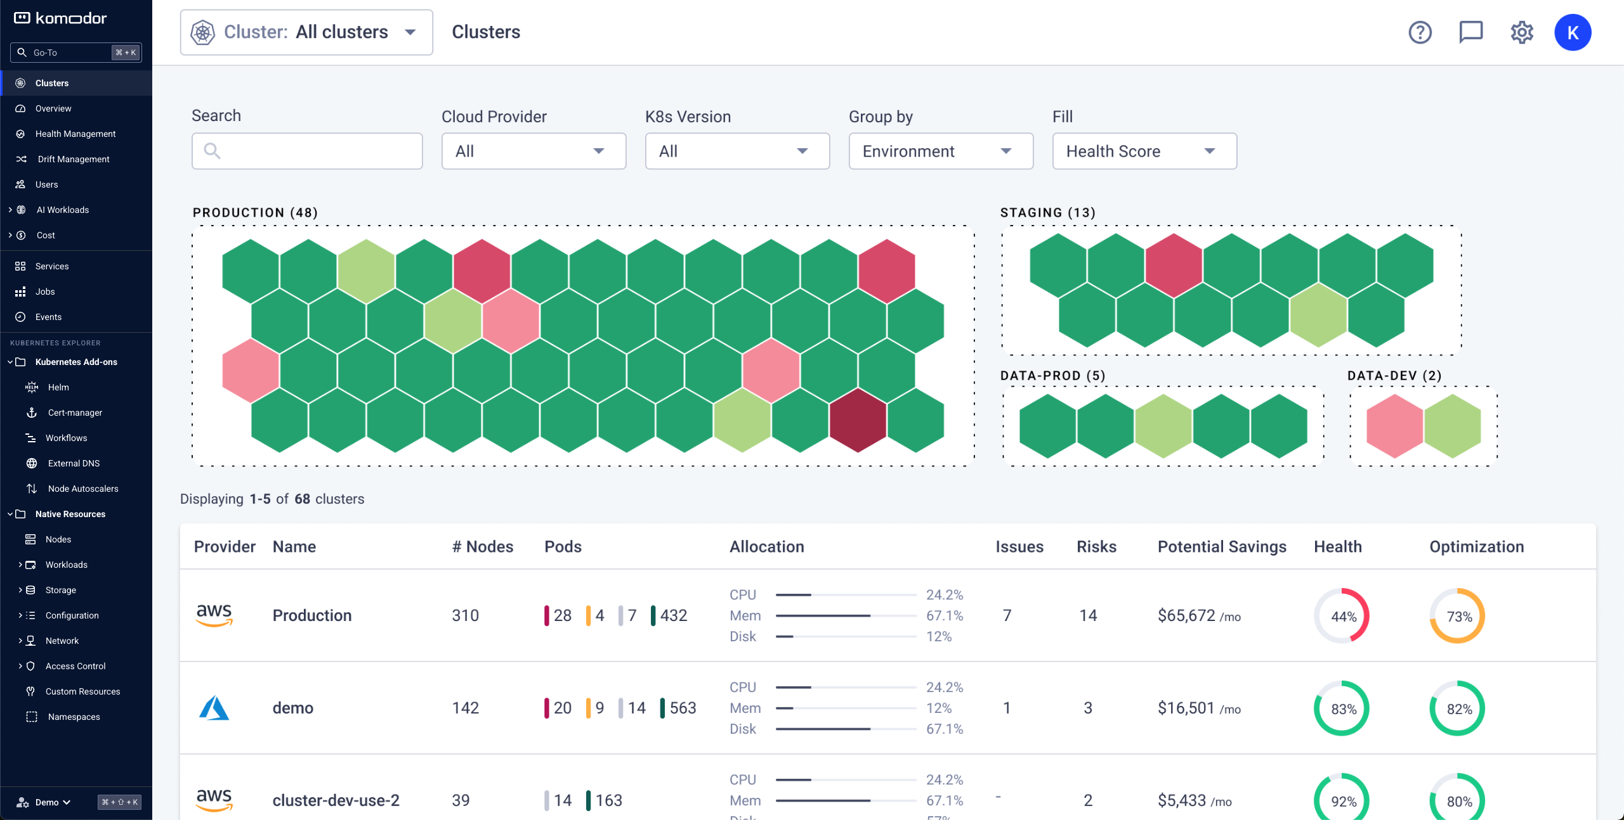
Task: Click the Cert-manager icon
Action: tap(32, 412)
